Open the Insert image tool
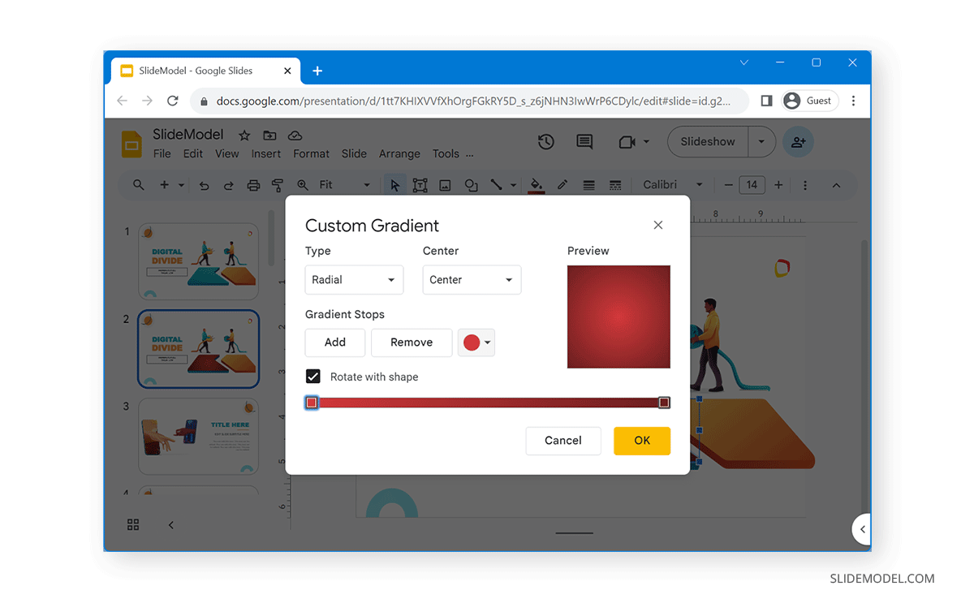 click(x=445, y=185)
